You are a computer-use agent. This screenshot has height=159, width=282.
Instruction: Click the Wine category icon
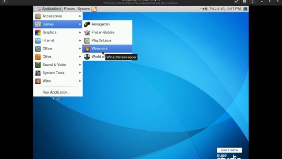coord(38,81)
